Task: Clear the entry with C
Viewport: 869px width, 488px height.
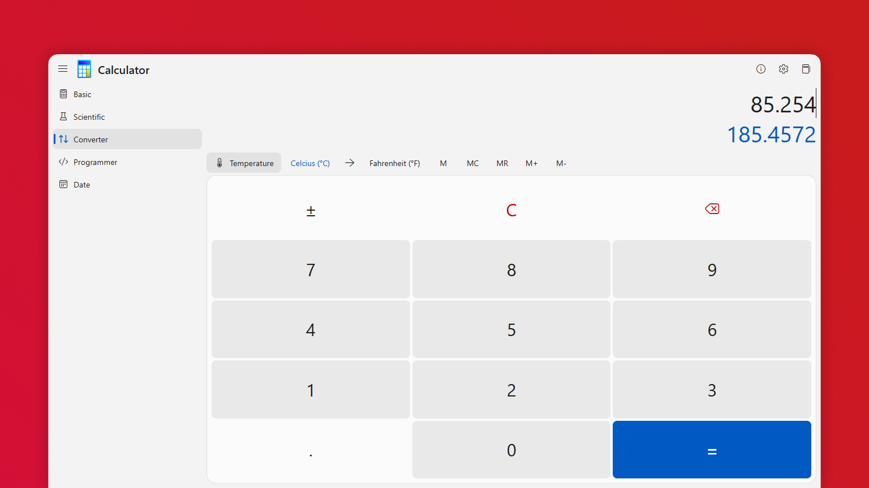Action: click(511, 210)
